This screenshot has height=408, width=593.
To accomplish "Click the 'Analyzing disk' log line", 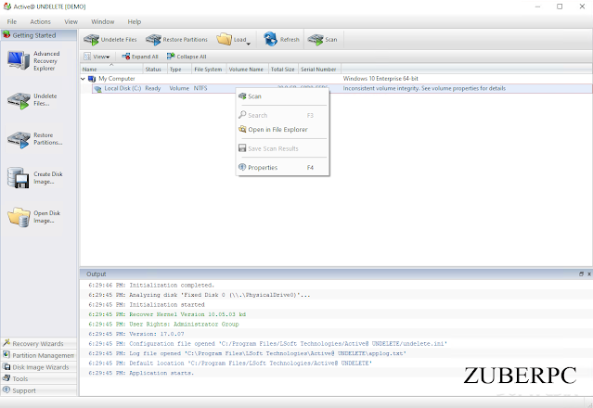I will click(x=199, y=295).
